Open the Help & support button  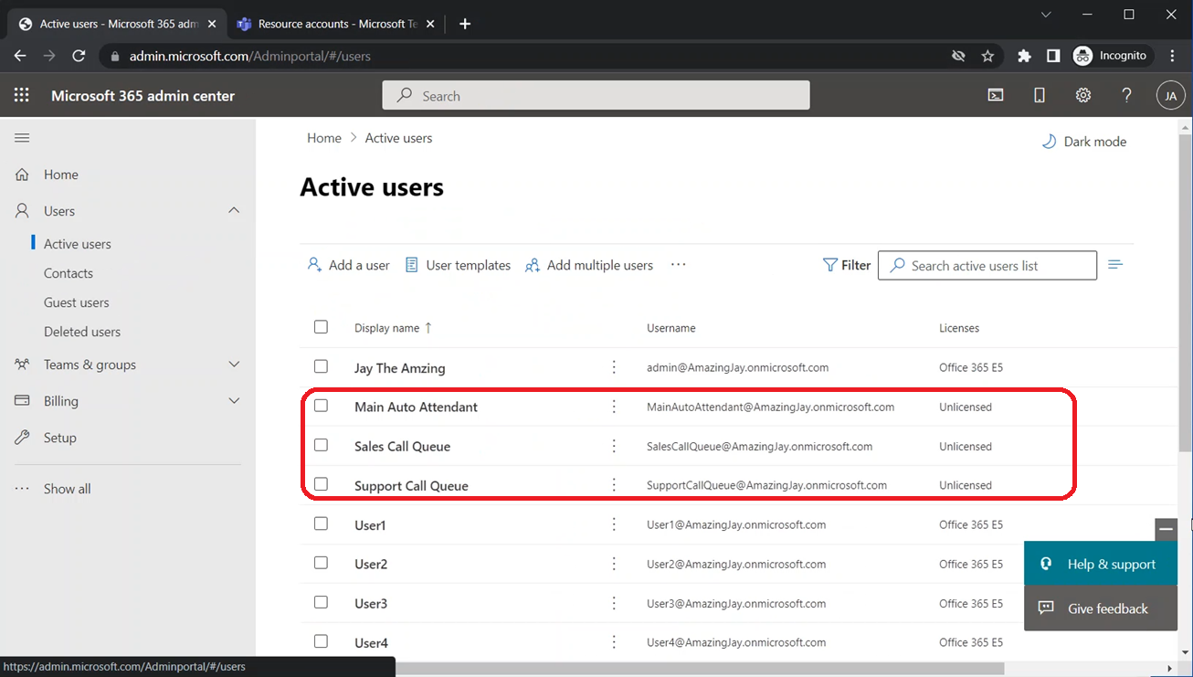tap(1101, 564)
